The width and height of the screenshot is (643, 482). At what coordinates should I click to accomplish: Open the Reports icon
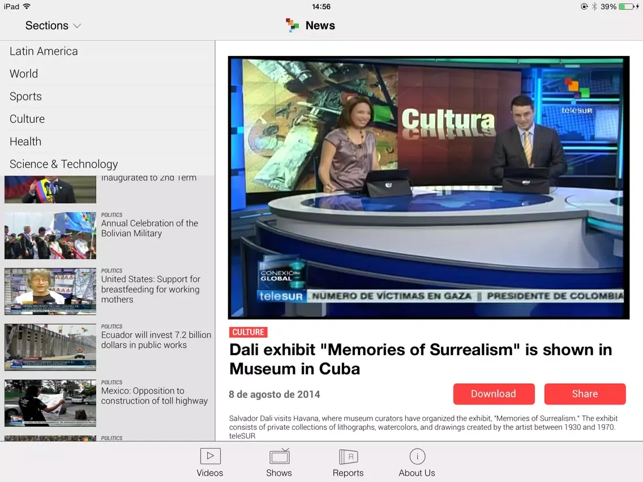click(348, 456)
